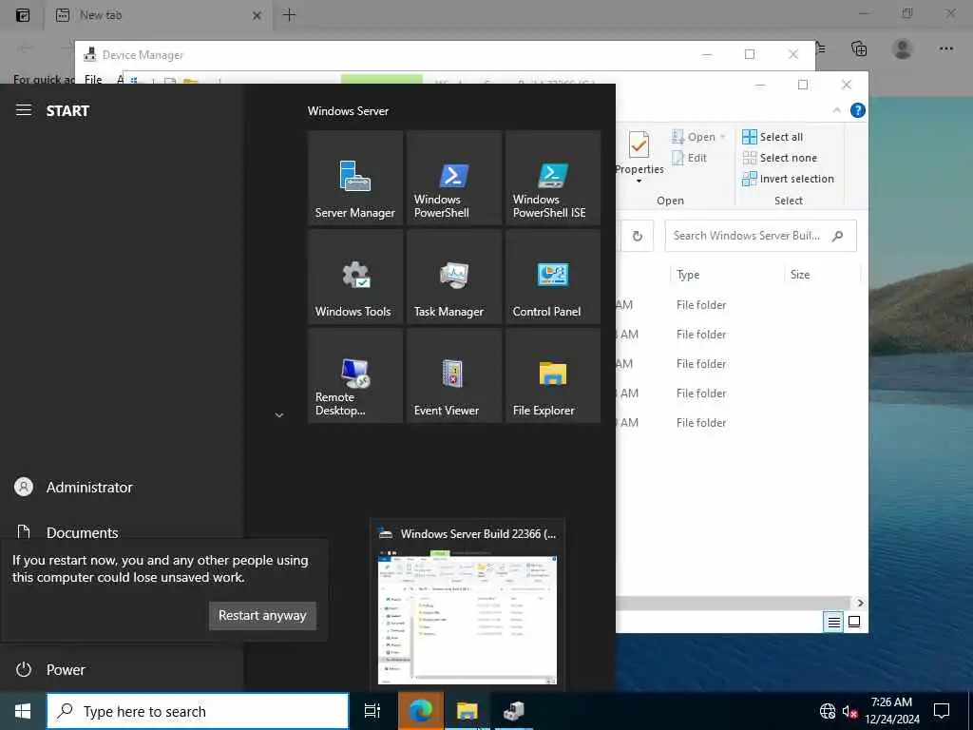This screenshot has width=973, height=730.
Task: Launch Windows PowerShell tile
Action: click(453, 178)
